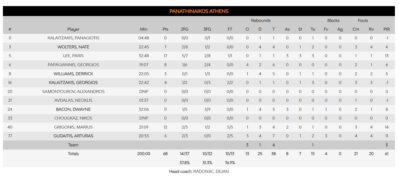Select the Fouls group header
399x181 pixels.
tap(363, 20)
